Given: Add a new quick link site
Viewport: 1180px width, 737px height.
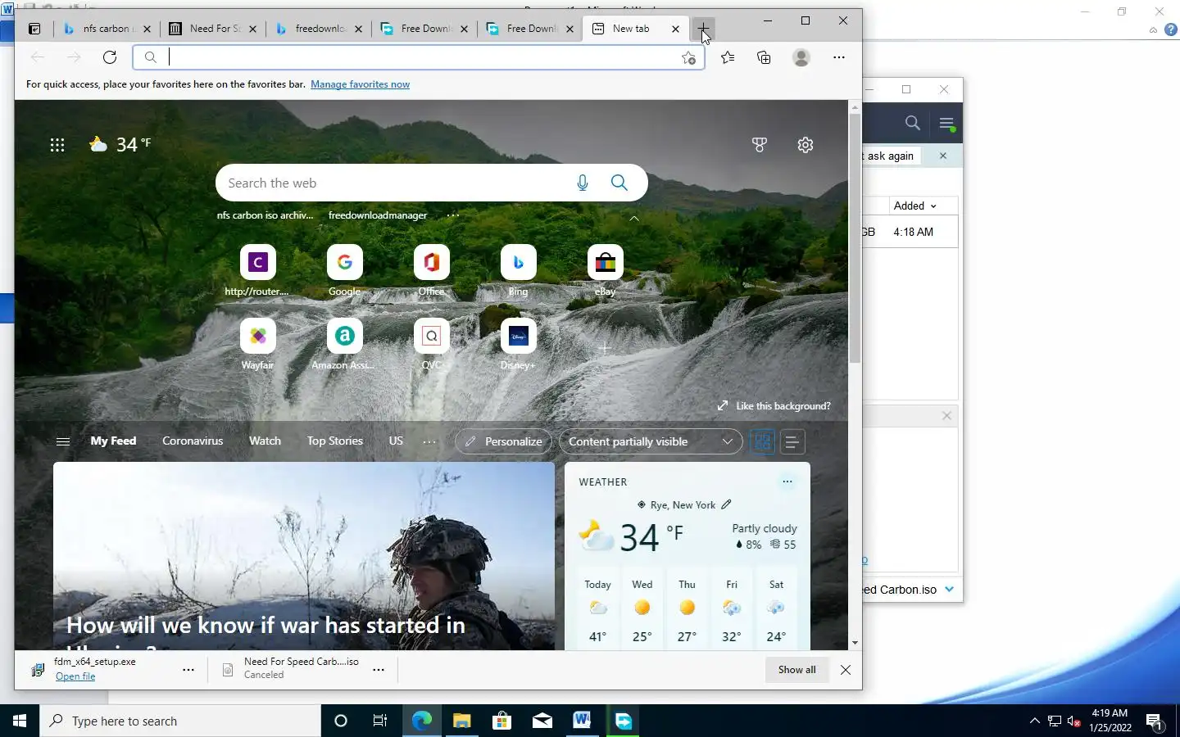Looking at the screenshot, I should pos(605,347).
